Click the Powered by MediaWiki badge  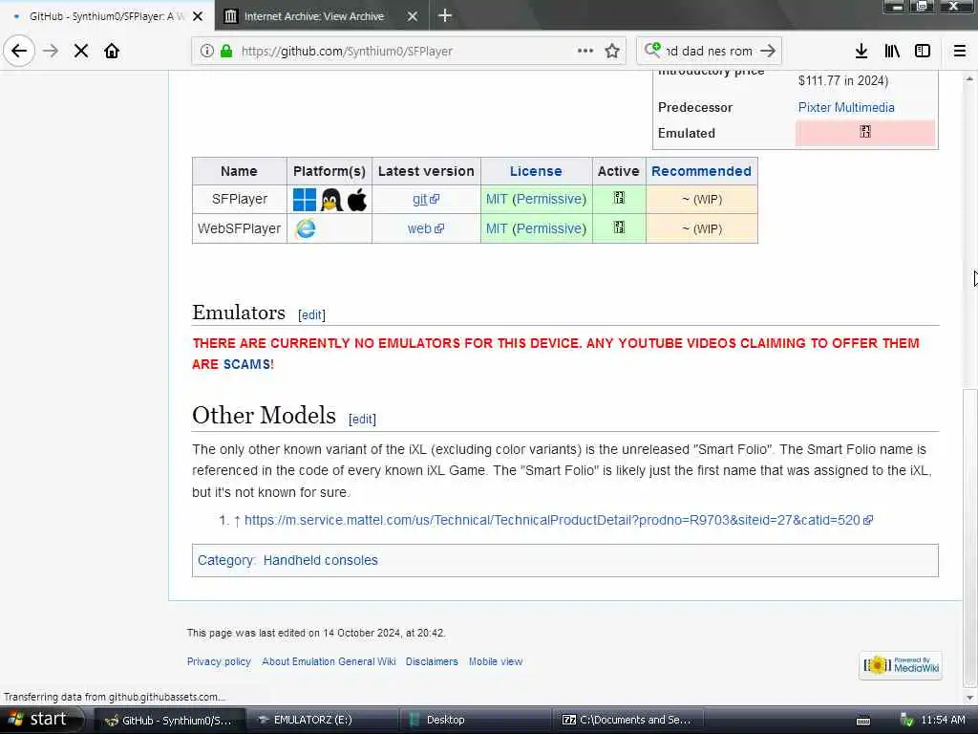tap(901, 665)
